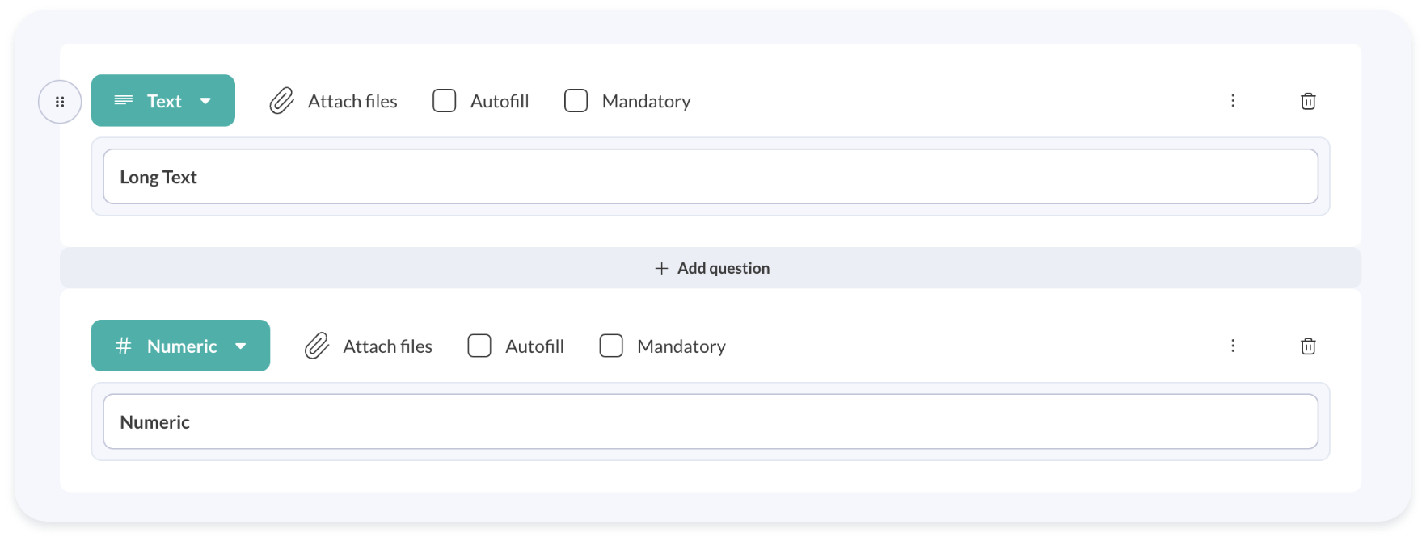Click the plus icon on Add question
This screenshot has width=1426, height=541.
tap(661, 268)
